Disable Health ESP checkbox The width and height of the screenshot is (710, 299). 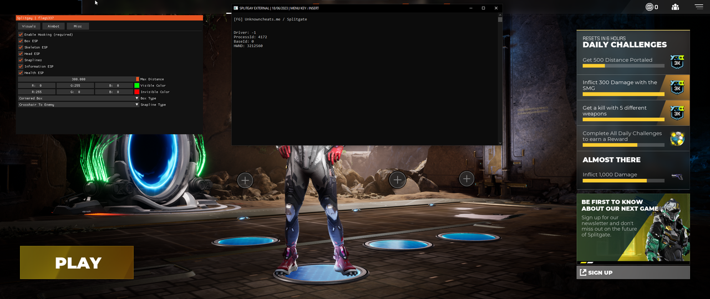pyautogui.click(x=21, y=73)
